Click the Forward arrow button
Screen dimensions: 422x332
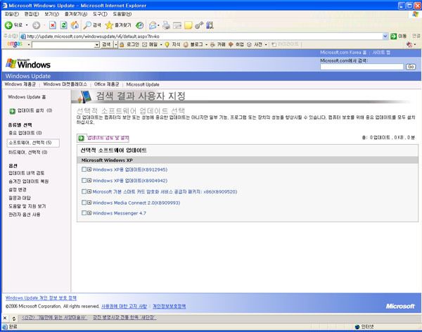36,25
